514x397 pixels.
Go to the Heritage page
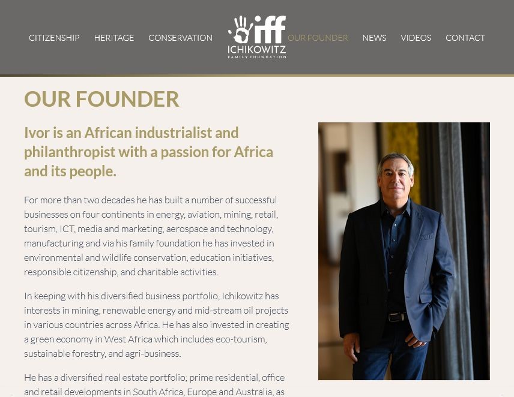(114, 38)
